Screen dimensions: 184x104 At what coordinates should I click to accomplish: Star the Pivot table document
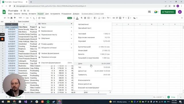21,11
